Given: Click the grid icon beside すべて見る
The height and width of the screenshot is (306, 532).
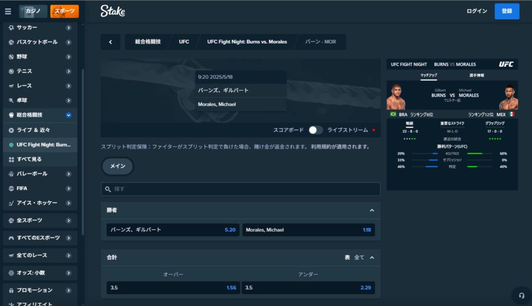Looking at the screenshot, I should point(11,159).
